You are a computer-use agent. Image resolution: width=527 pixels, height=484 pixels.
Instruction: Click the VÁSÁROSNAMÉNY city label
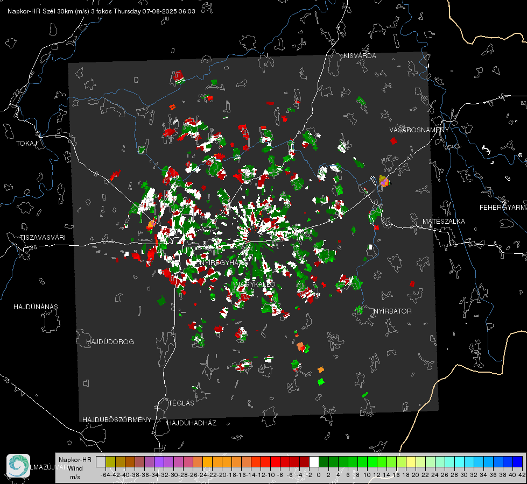(x=419, y=130)
